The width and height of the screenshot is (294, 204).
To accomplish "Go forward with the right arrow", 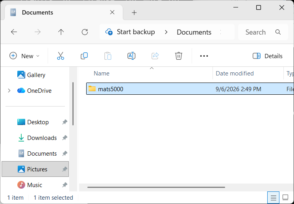I will pos(37,32).
